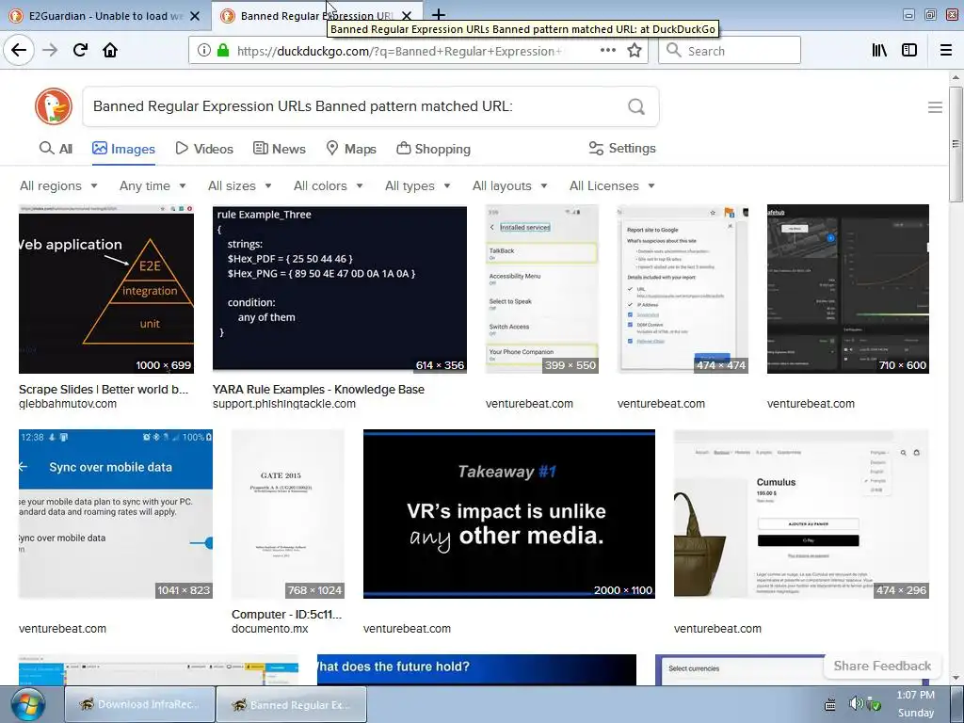Open the dark dashboard 710 × 600 thumbnail

pos(848,289)
